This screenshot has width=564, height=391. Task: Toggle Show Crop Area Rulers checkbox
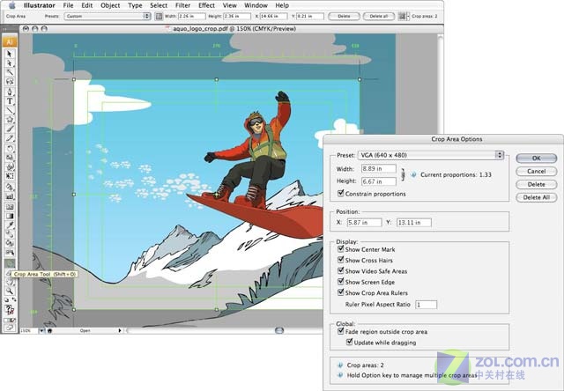tap(340, 292)
